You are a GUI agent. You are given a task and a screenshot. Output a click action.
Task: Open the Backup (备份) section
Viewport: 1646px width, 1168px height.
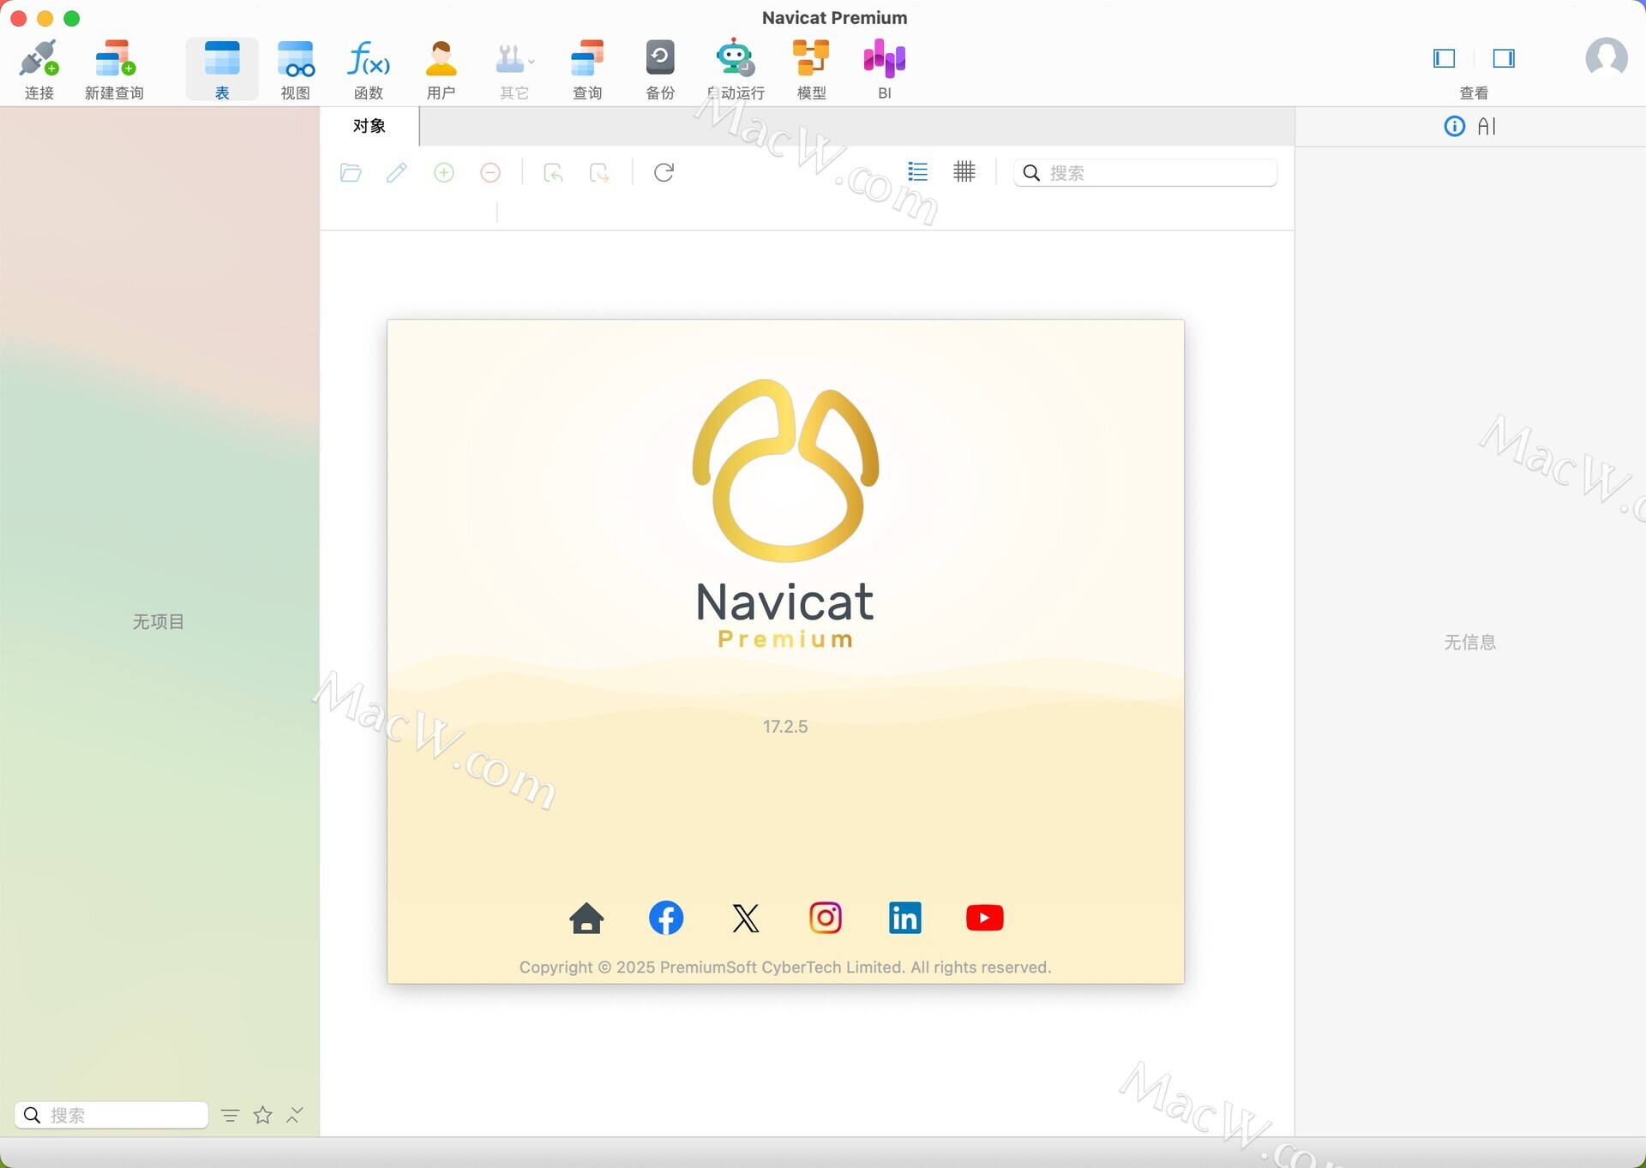pyautogui.click(x=660, y=69)
